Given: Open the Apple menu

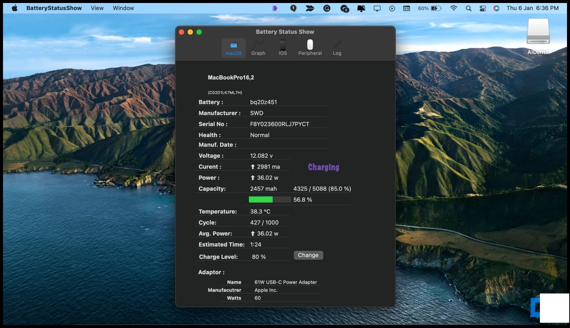Looking at the screenshot, I should pos(15,8).
